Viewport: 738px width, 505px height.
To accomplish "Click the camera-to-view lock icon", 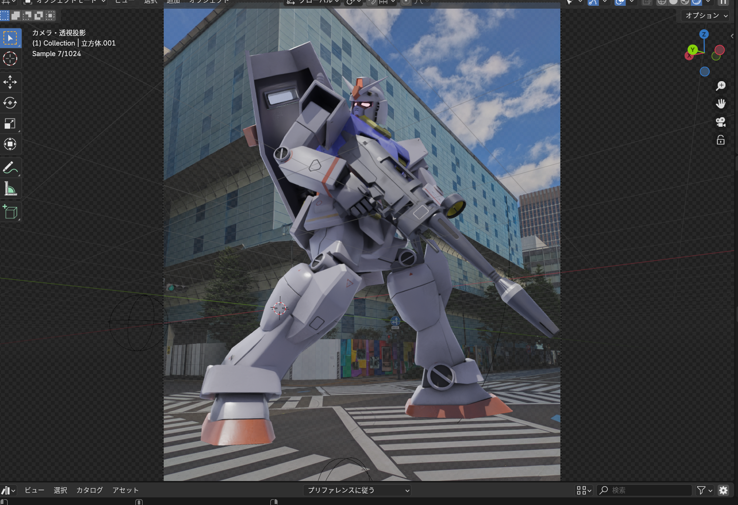I will click(x=721, y=140).
